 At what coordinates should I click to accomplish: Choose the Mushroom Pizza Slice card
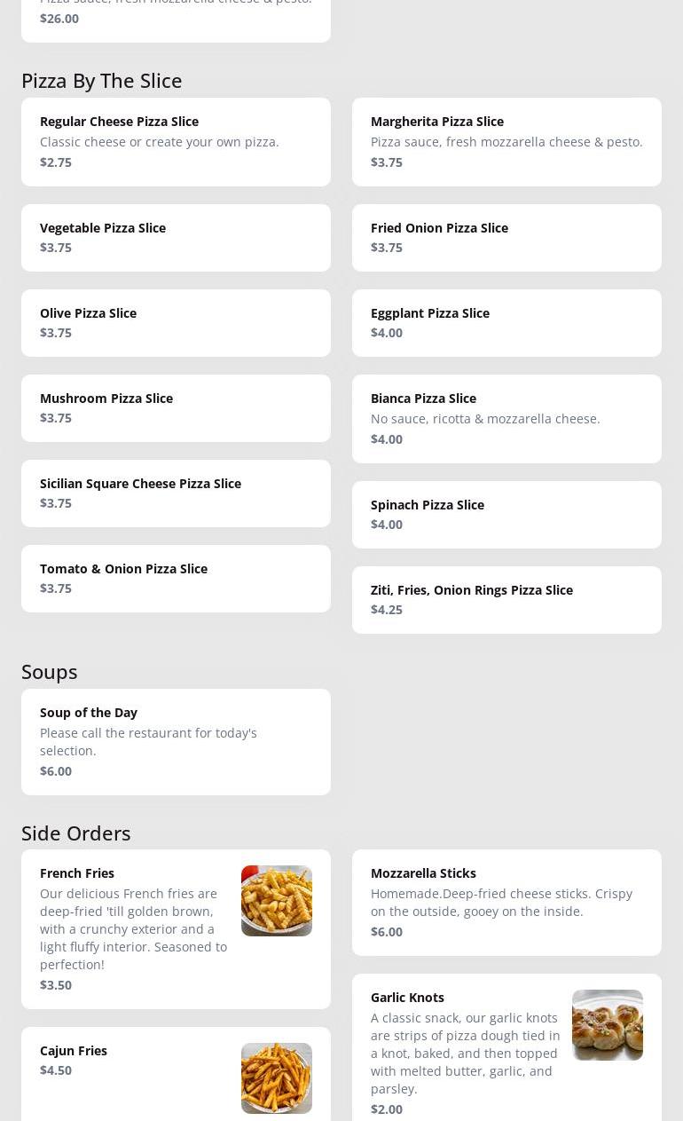(x=176, y=408)
